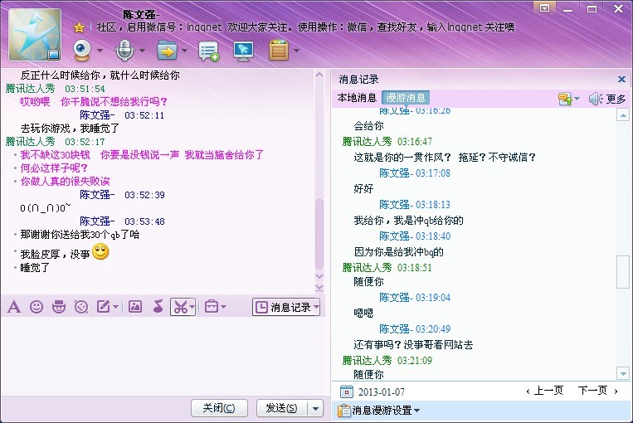
Task: Open the music sharing icon
Action: 158,307
